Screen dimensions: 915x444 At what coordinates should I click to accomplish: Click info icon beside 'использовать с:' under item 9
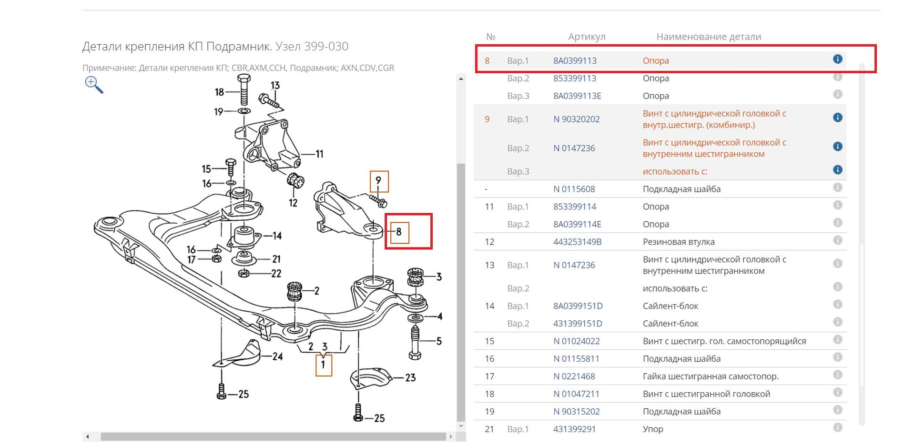coord(837,170)
